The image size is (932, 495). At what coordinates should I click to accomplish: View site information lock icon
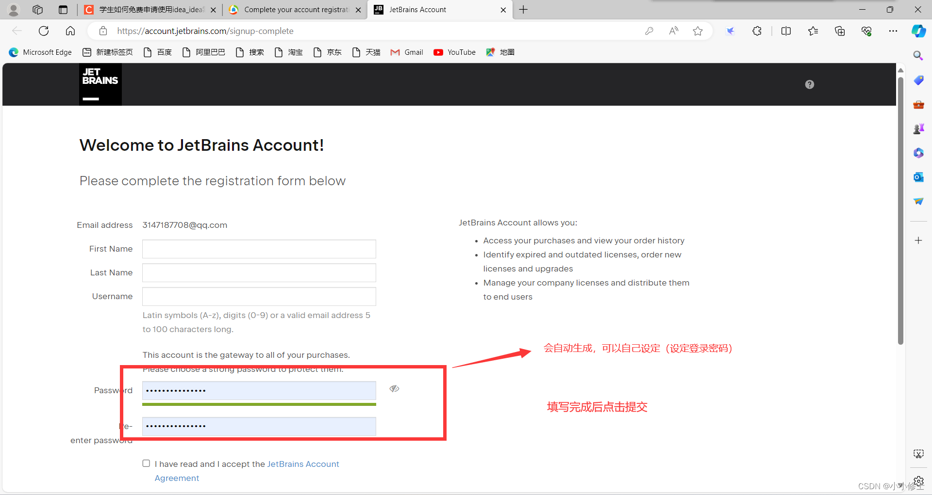click(103, 31)
